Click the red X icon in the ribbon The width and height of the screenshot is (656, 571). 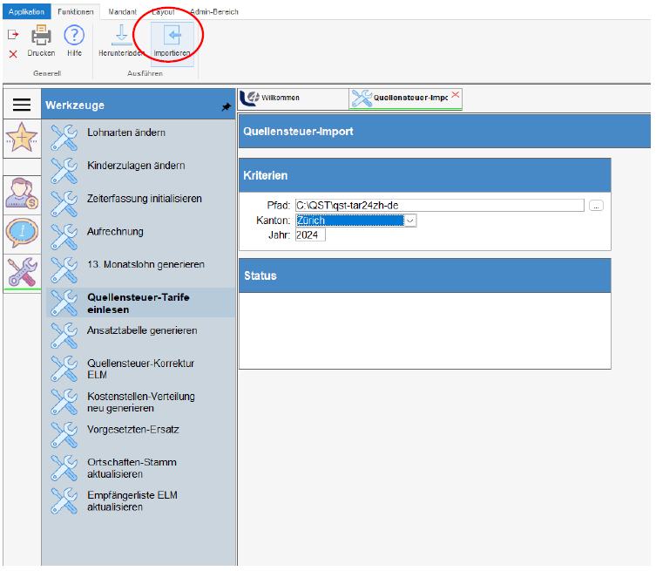pyautogui.click(x=12, y=54)
